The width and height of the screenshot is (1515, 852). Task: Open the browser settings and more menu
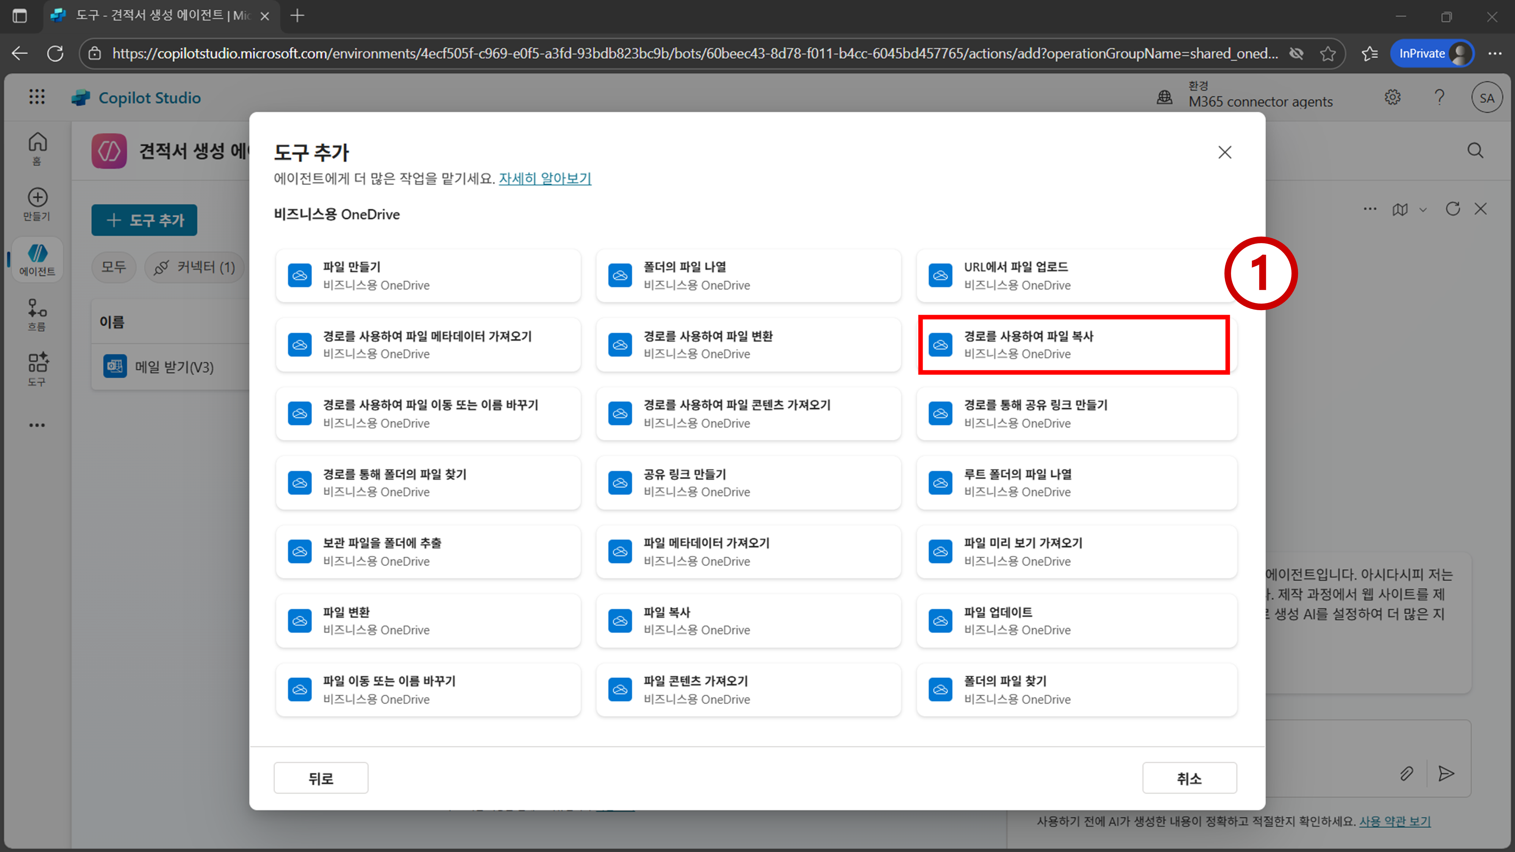point(1495,53)
